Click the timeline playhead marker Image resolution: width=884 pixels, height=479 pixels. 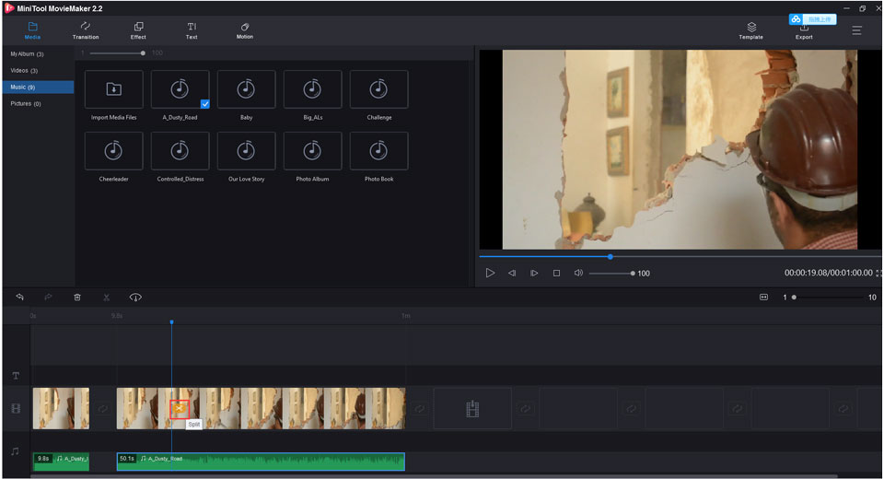171,322
